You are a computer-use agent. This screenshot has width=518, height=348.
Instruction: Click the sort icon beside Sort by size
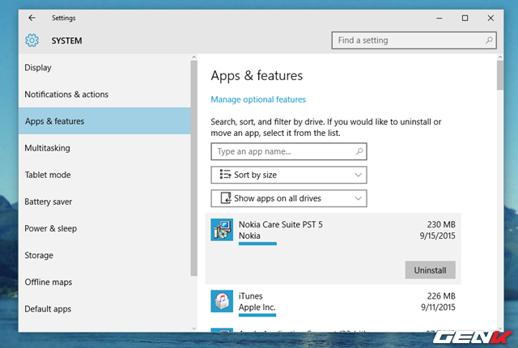225,174
